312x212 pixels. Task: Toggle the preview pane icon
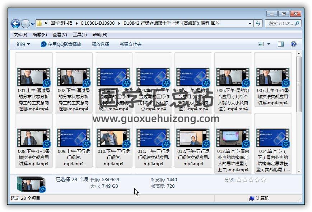(281, 44)
